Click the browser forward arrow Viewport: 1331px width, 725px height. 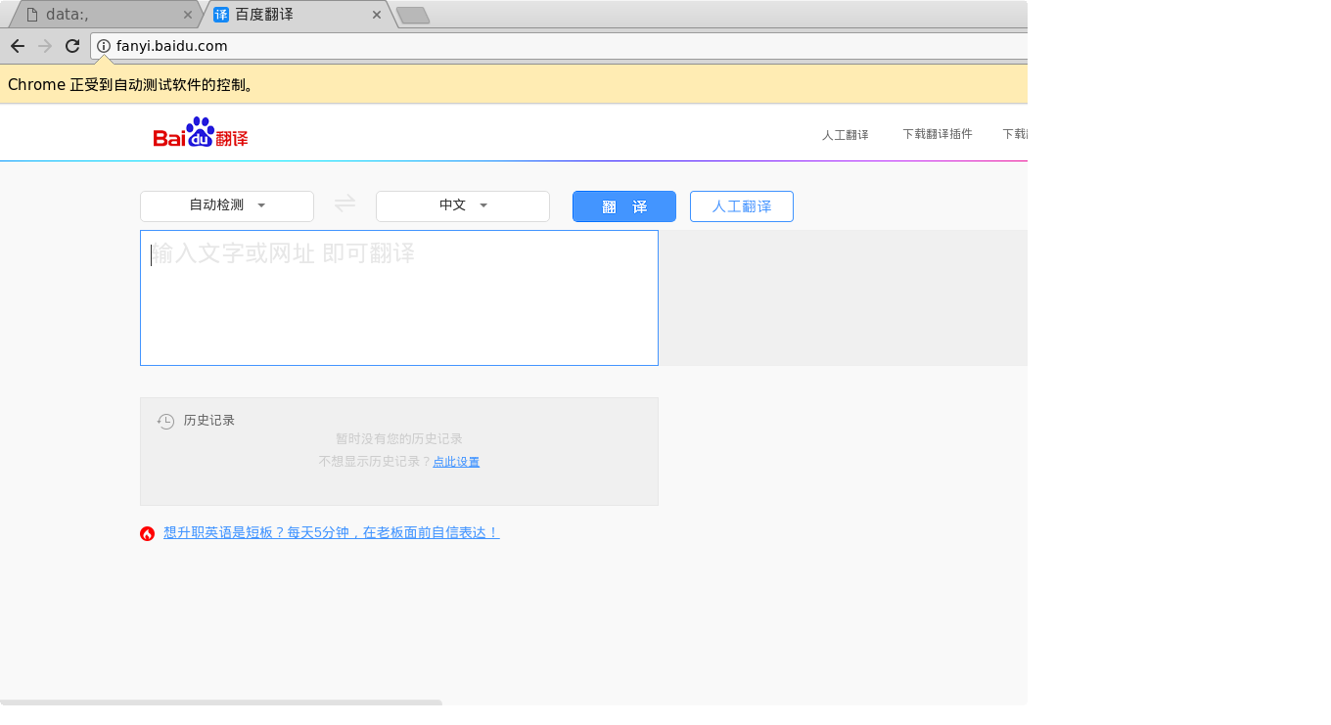(45, 46)
